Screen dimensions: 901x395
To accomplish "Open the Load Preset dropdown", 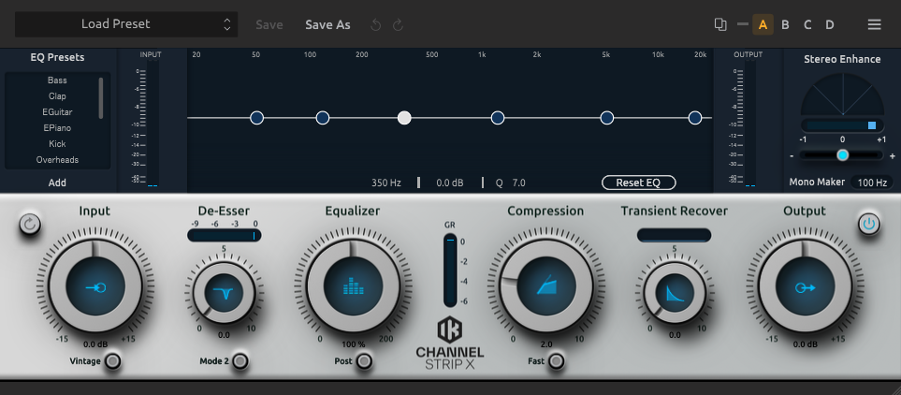I will tap(126, 24).
